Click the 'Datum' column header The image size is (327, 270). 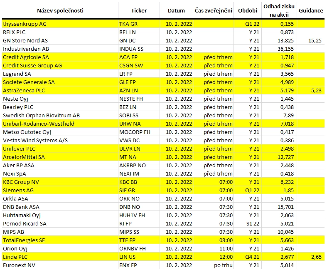coord(176,11)
